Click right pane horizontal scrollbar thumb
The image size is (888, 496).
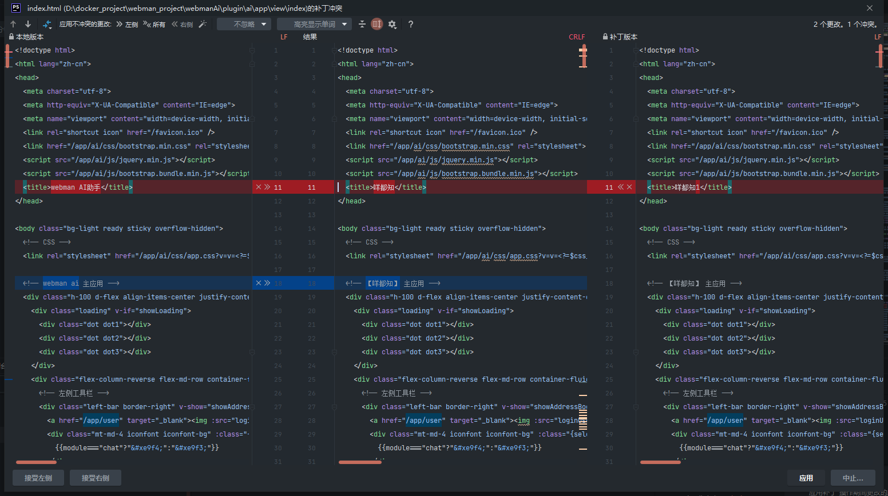click(660, 462)
